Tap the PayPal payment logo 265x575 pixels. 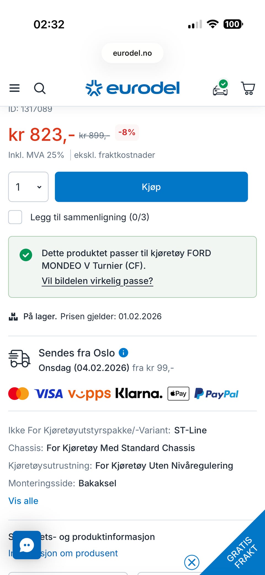point(216,394)
